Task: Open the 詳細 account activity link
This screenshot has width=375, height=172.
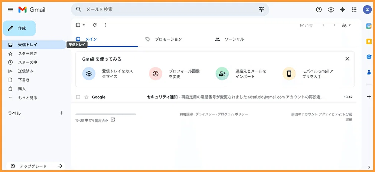Action: click(349, 120)
